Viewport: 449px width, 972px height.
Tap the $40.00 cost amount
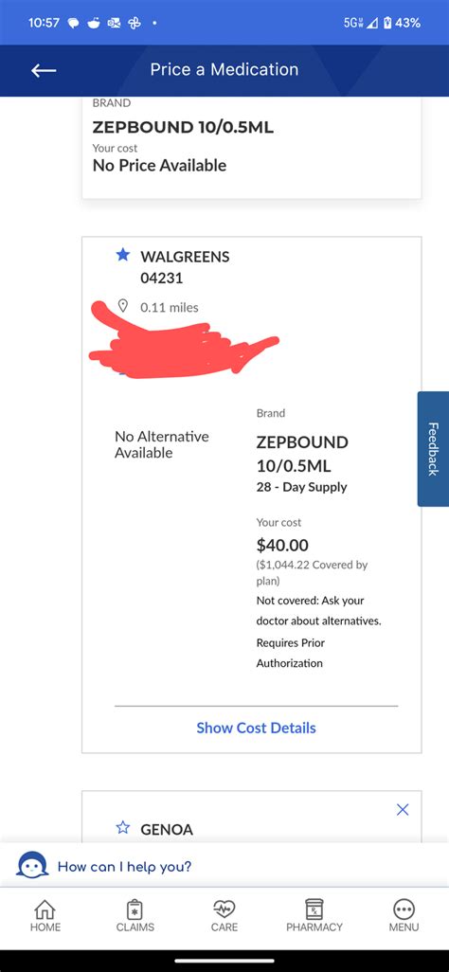pyautogui.click(x=282, y=546)
